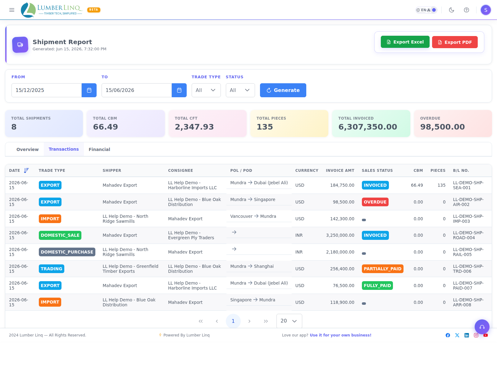
Task: Click the Generate report button
Action: tap(283, 90)
